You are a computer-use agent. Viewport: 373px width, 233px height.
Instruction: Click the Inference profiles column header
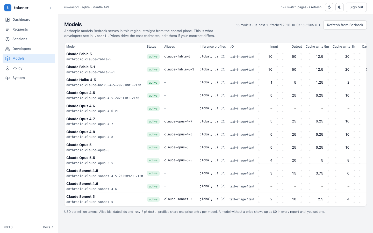pos(213,47)
